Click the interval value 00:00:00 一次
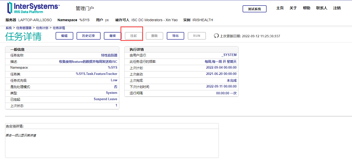This screenshot has height=165, width=352. [x=226, y=93]
